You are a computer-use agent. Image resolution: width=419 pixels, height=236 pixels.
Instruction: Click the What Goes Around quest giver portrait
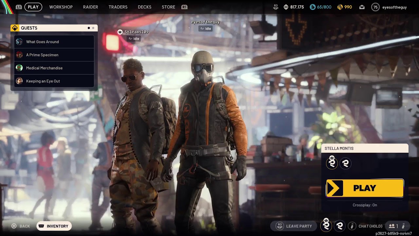point(19,42)
